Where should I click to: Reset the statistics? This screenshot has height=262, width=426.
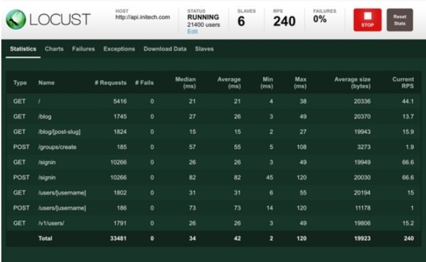(x=400, y=20)
